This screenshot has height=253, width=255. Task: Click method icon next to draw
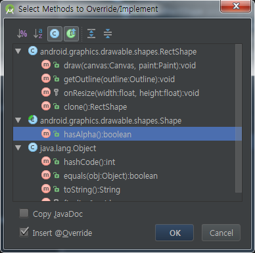(46, 65)
